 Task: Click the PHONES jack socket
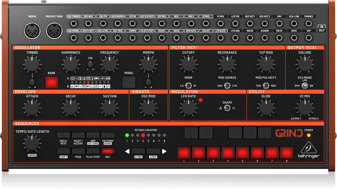coord(309,23)
